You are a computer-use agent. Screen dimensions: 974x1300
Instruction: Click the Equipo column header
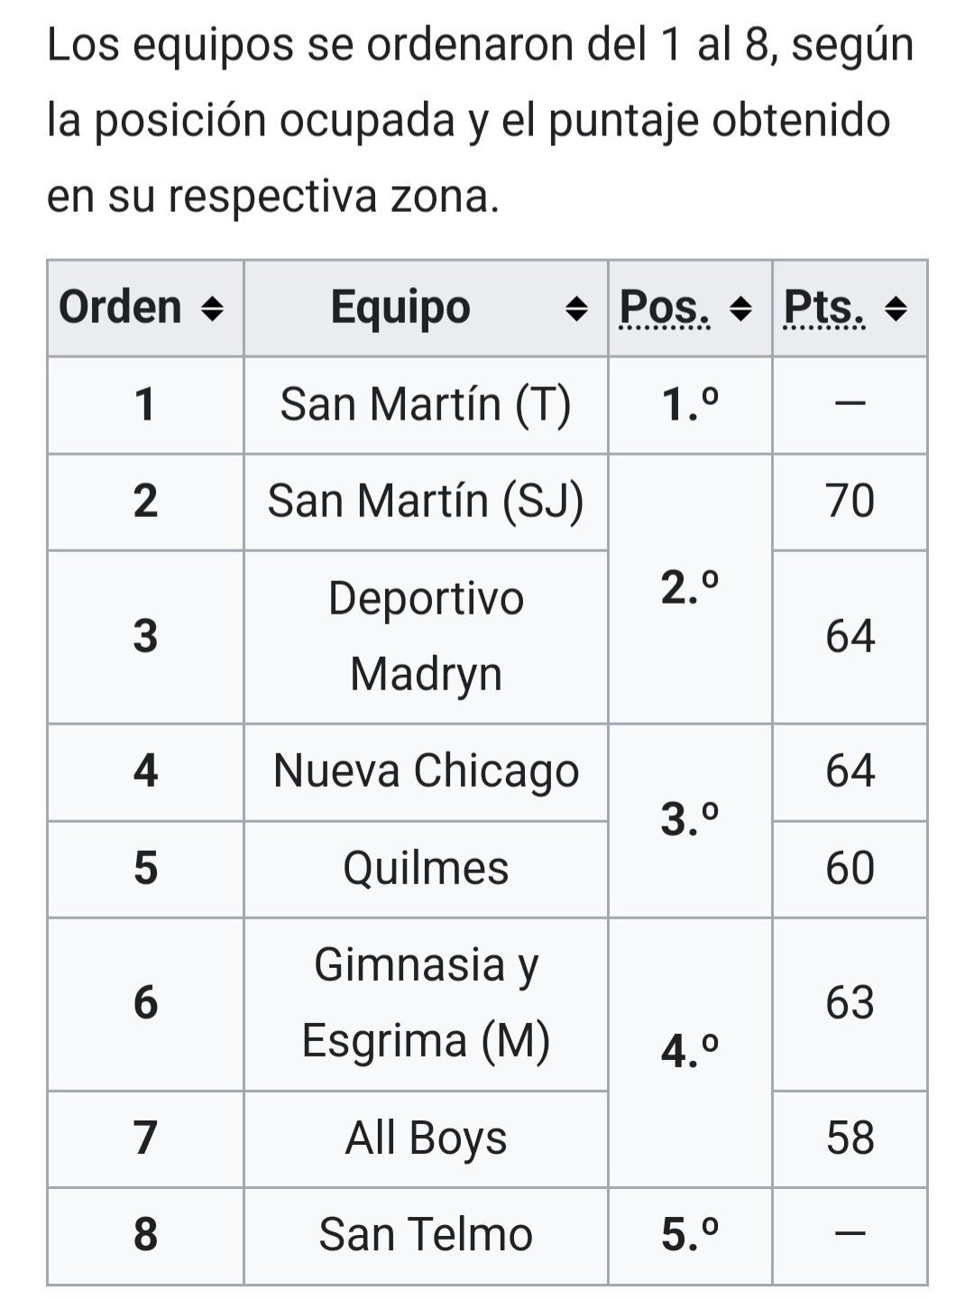click(426, 309)
